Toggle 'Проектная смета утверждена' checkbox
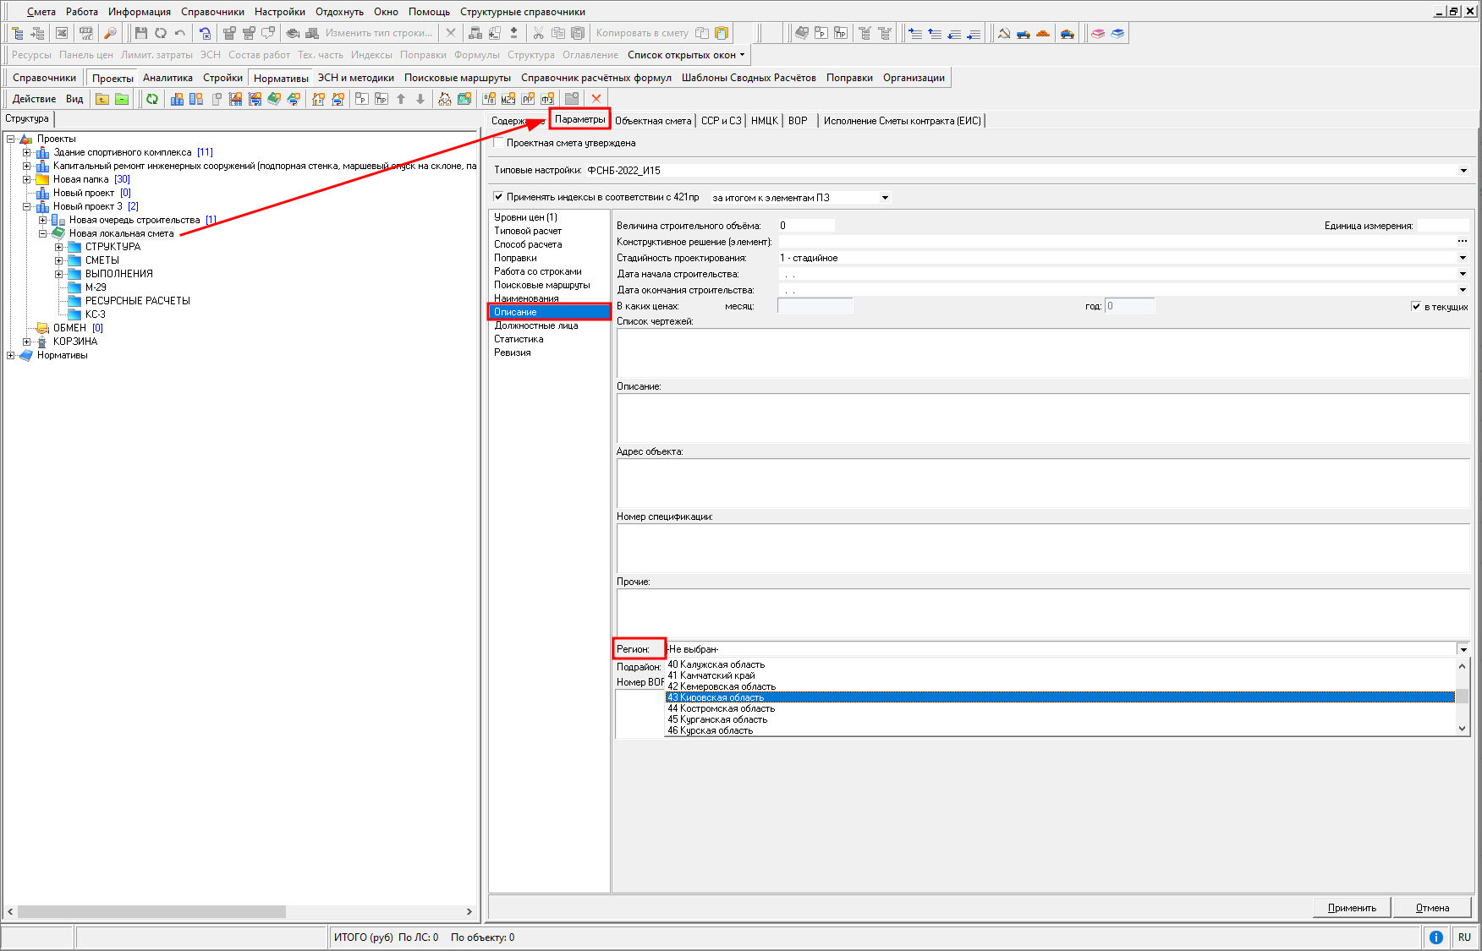Viewport: 1482px width, 951px height. [498, 143]
